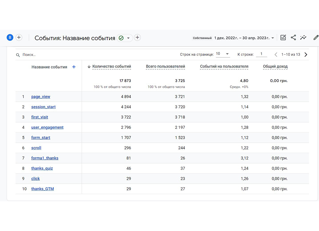Open the thanks_quiz event link
The width and height of the screenshot is (319, 231).
coord(42,168)
